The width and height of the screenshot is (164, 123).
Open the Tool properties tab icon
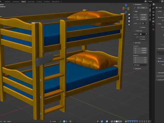pos(153,8)
